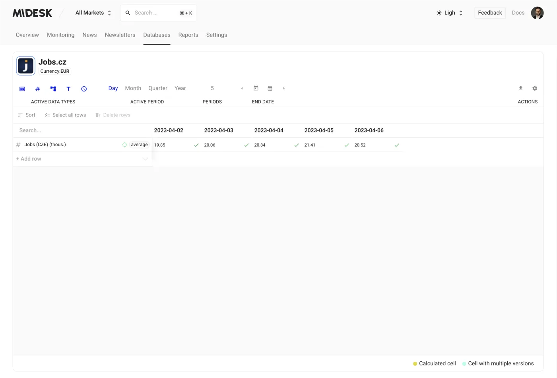Open the All Markets dropdown
The height and width of the screenshot is (378, 557).
[93, 13]
